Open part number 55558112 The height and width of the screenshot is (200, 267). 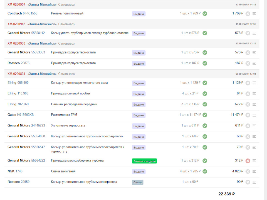click(38, 33)
